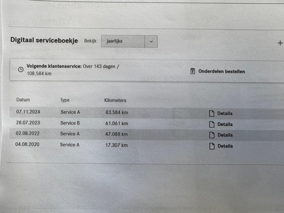Select the Service B row from 28.07.2023
The image size is (284, 213).
coord(147,123)
